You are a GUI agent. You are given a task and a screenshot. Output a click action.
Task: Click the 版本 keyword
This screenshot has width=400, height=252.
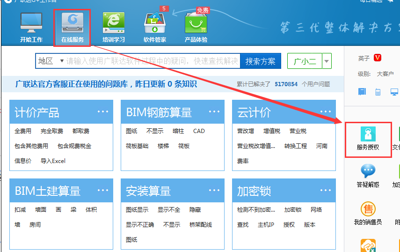pyautogui.click(x=310, y=225)
